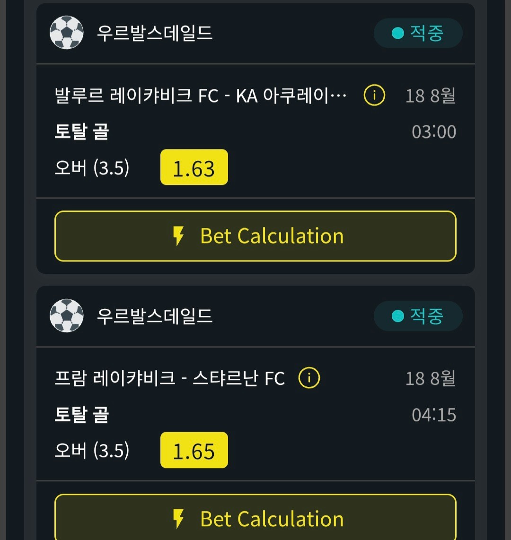Click the second 적중 status badge
511x540 pixels.
(x=418, y=316)
